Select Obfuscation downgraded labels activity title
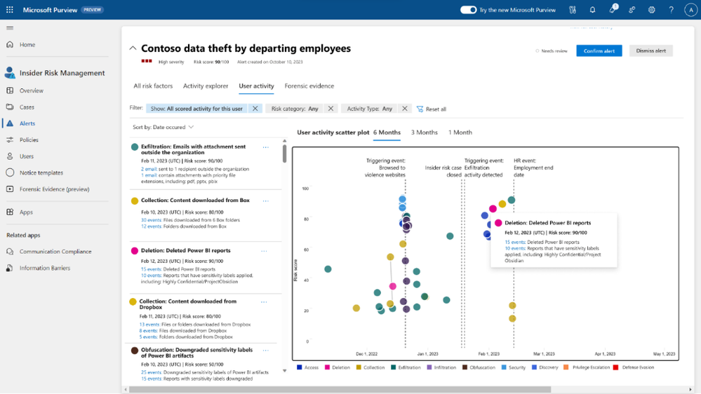 [x=196, y=353]
